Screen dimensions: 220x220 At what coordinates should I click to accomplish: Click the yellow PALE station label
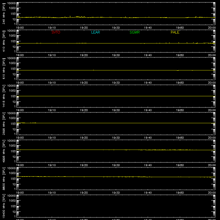(175, 32)
